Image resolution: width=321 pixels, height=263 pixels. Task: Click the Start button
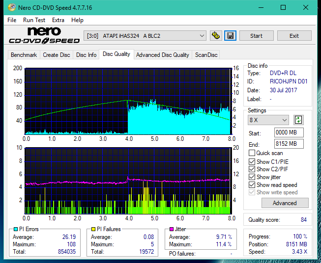(256, 36)
